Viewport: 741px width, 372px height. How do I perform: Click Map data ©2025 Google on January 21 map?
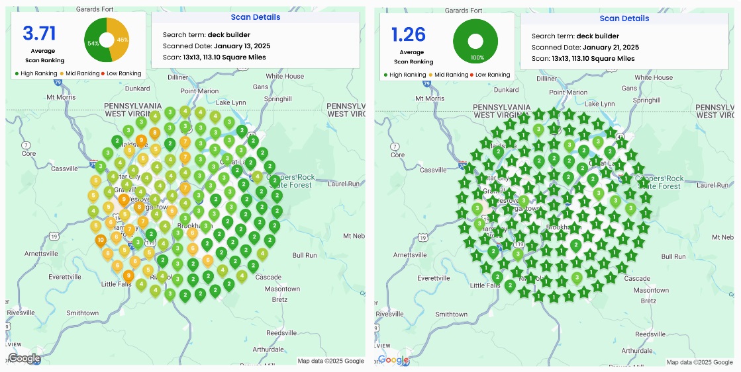700,363
